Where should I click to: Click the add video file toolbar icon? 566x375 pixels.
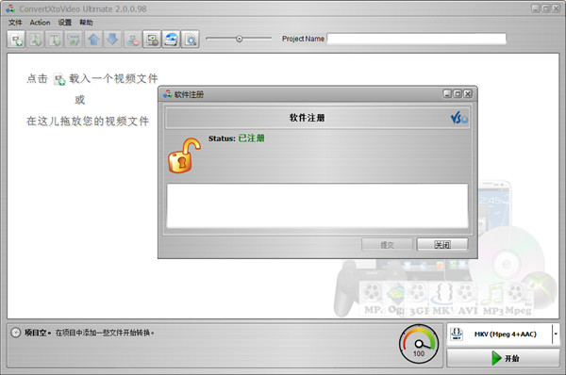(16, 40)
